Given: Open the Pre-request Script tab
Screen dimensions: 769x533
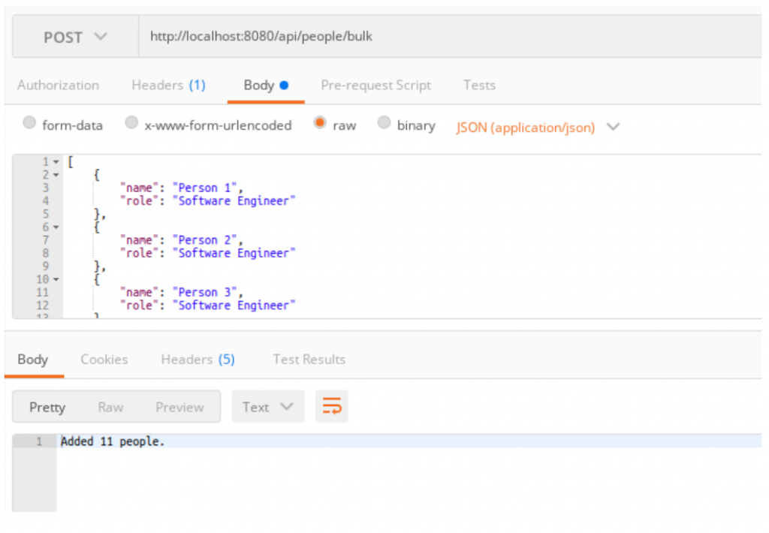Looking at the screenshot, I should [375, 85].
